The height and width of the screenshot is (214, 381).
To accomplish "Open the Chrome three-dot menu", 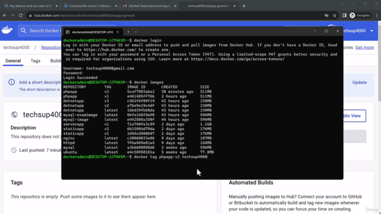I will click(x=377, y=15).
